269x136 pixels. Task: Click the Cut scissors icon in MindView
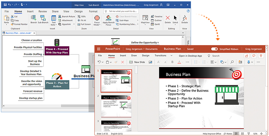click(x=12, y=17)
